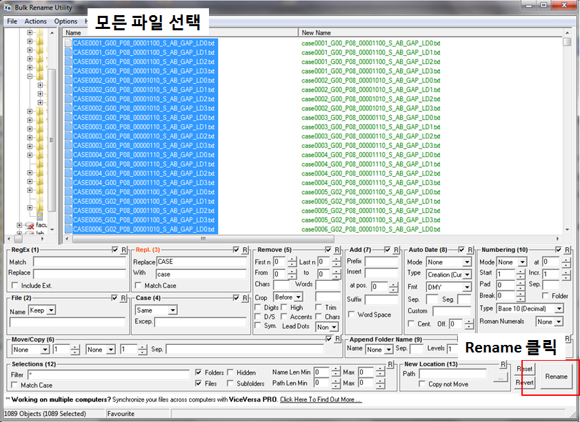Open the Case (4) dropdown showing Same

coord(156,310)
